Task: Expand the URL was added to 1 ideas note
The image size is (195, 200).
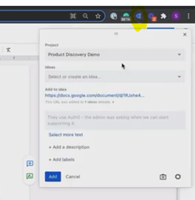Action: click(80, 102)
